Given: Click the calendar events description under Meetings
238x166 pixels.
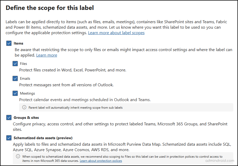Looking at the screenshot, I should click(85, 100).
